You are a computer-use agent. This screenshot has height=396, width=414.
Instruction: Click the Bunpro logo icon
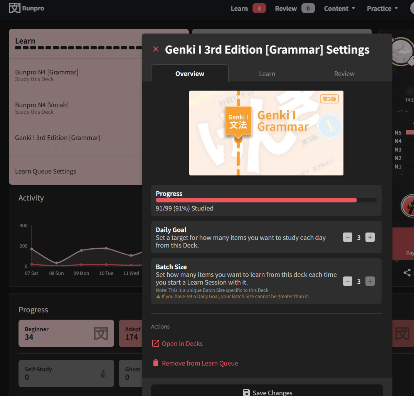click(15, 8)
